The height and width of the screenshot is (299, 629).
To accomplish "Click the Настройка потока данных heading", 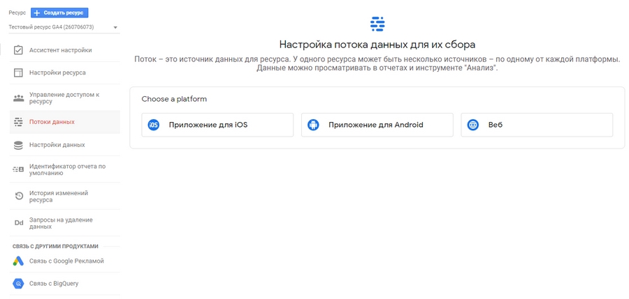I will coord(377,44).
